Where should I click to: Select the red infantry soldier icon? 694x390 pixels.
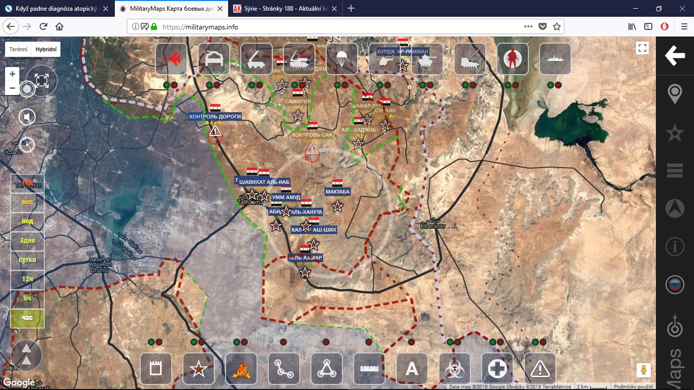click(512, 59)
